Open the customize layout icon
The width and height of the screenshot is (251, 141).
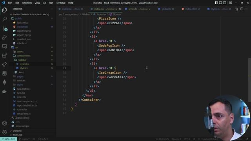(231, 3)
